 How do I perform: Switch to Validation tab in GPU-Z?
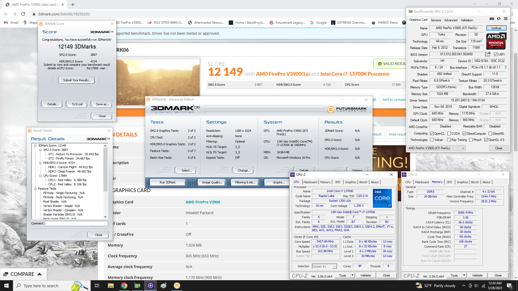[467, 20]
